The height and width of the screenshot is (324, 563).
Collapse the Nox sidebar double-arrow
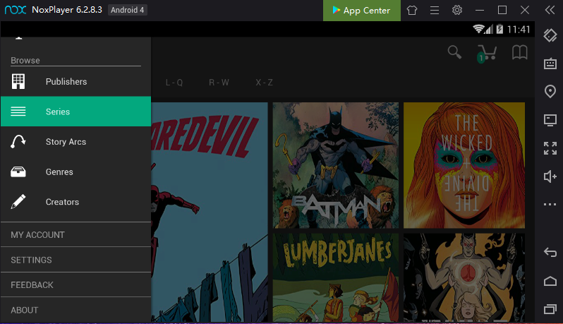pyautogui.click(x=550, y=10)
